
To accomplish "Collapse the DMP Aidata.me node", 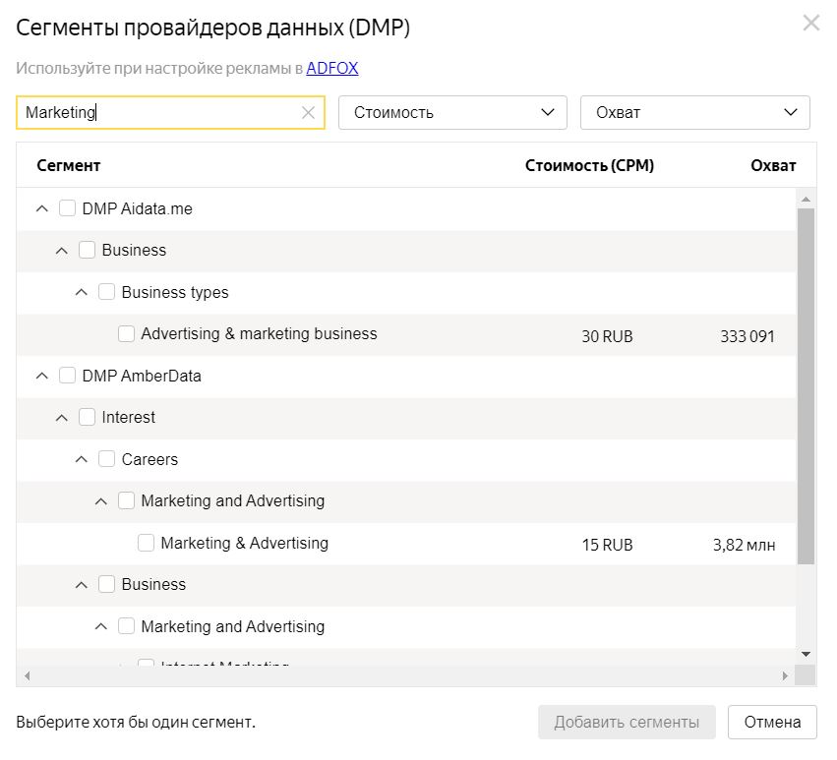I will pos(41,208).
